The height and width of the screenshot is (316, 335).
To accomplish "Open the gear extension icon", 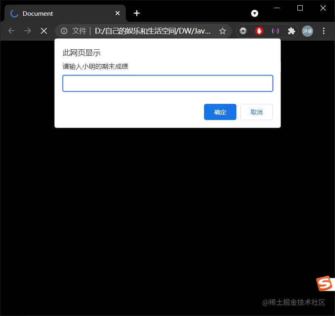I will pos(243,31).
